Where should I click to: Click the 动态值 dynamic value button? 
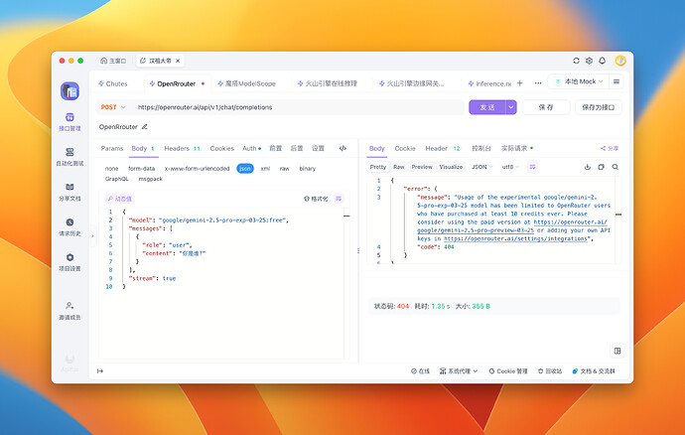[x=120, y=199]
